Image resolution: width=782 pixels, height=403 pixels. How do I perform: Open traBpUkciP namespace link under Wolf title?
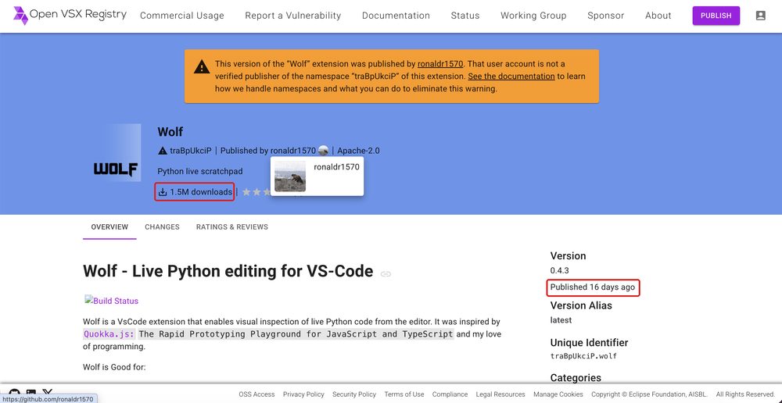point(191,151)
